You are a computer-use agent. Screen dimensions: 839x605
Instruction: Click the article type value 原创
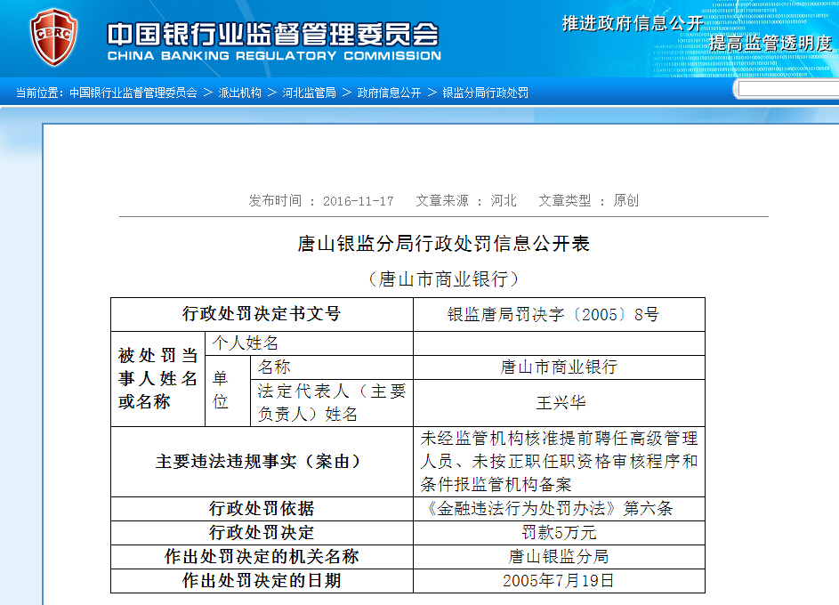(x=626, y=200)
